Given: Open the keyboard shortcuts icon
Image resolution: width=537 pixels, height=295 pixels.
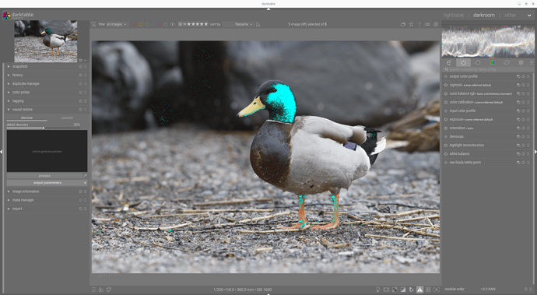Looking at the screenshot, I should 427,24.
